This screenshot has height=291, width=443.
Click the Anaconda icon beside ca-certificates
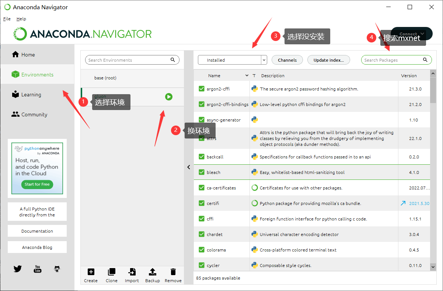click(x=254, y=188)
